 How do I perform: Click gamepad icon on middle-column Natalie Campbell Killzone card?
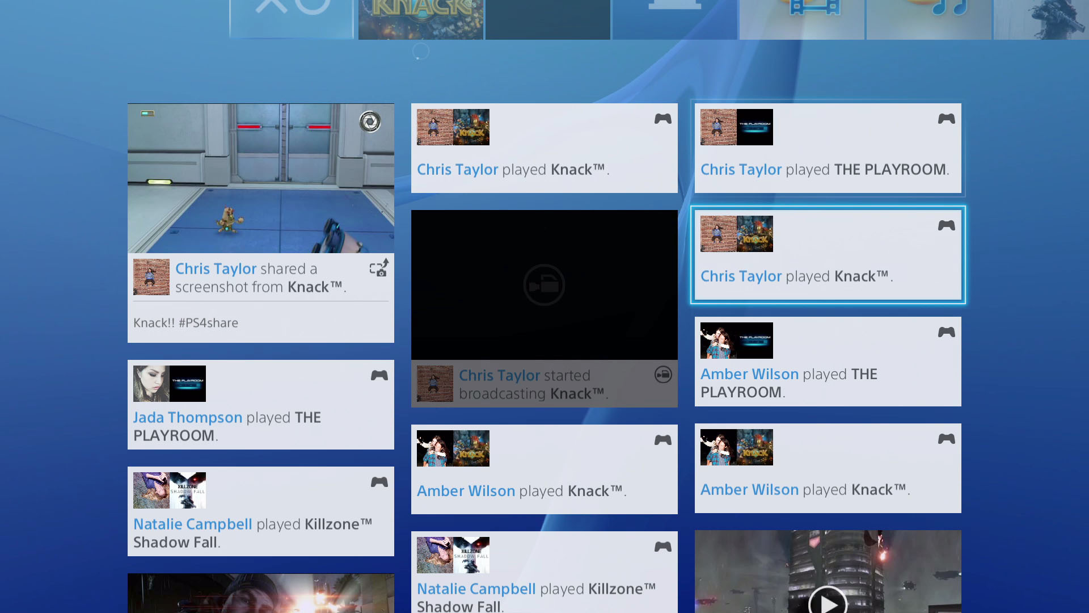(x=663, y=547)
